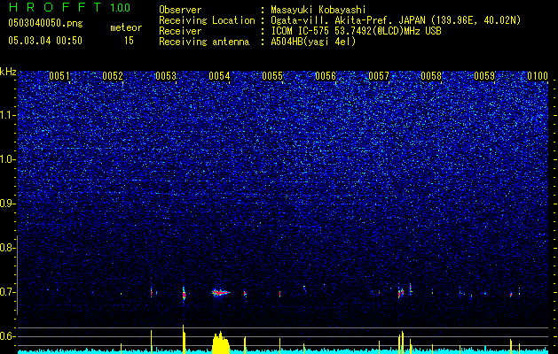Viewport: 558px width, 354px height.
Task: Click the 'meteor' label
Action: 126,27
